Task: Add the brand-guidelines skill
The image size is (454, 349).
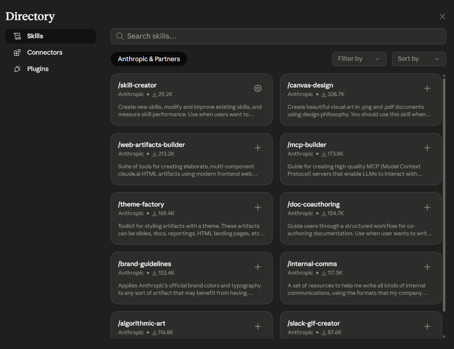Action: tap(258, 267)
